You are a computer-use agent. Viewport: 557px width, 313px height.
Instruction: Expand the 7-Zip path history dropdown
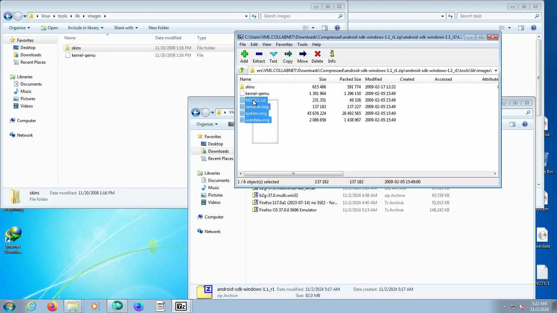496,71
